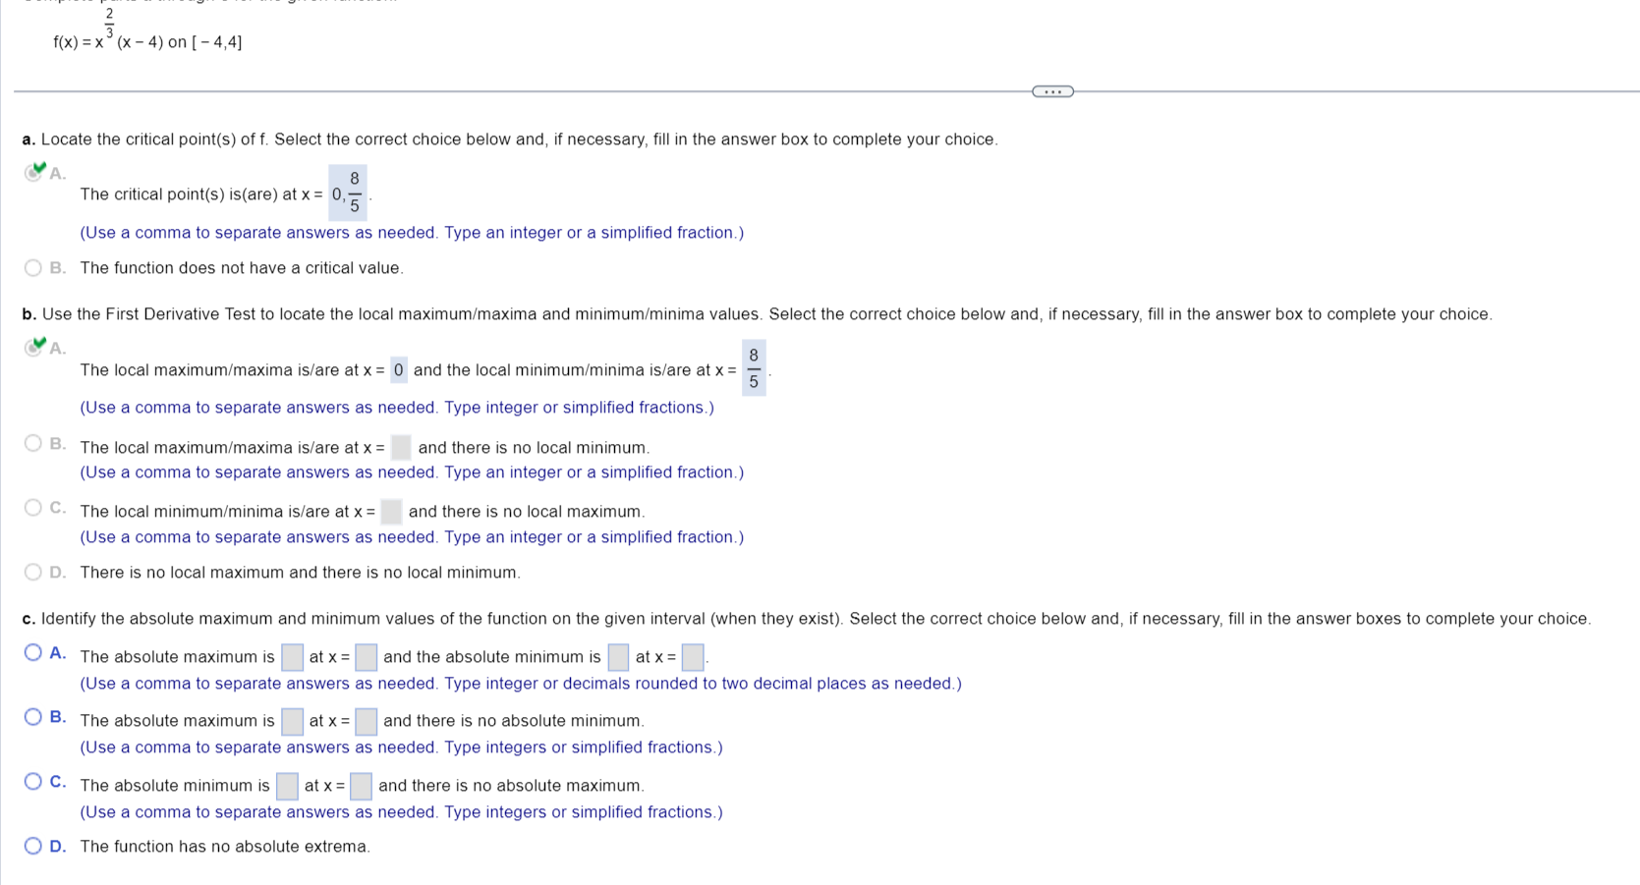The width and height of the screenshot is (1640, 885).
Task: Select part b choice C, no local maximum
Action: click(x=33, y=508)
